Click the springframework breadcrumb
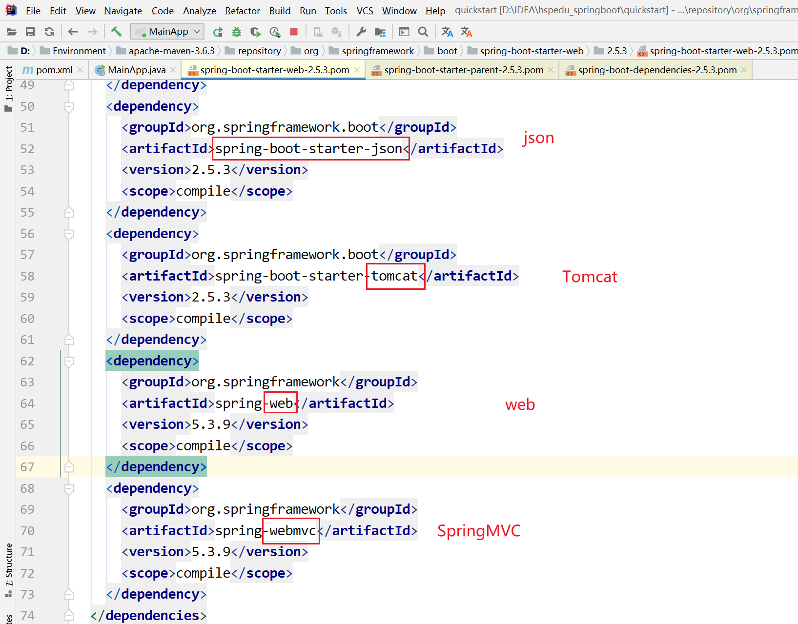The height and width of the screenshot is (624, 798). coord(371,51)
